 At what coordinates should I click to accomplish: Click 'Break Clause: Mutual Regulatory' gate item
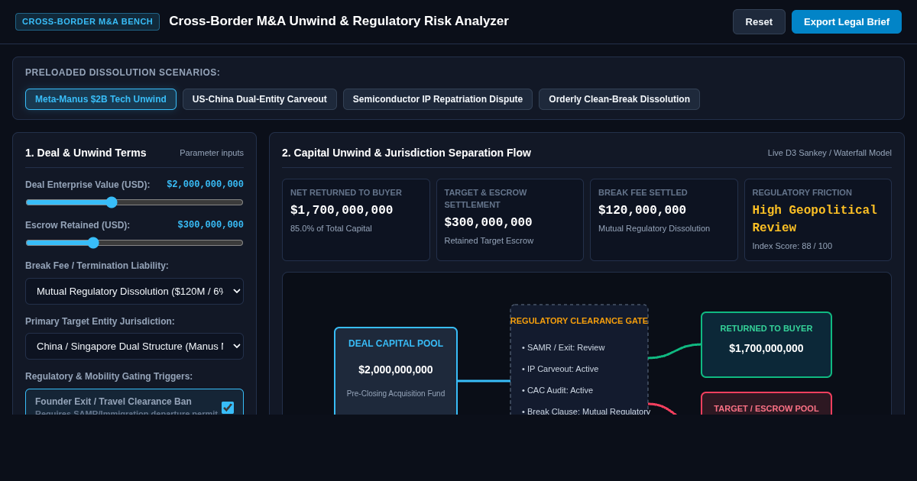coord(586,411)
